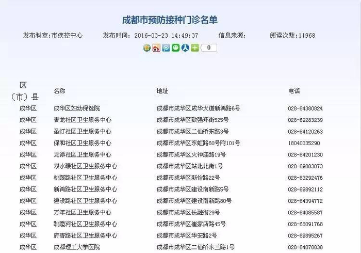Click address 站北北街1号
Image resolution: width=361 pixels, height=253 pixels.
207,166
